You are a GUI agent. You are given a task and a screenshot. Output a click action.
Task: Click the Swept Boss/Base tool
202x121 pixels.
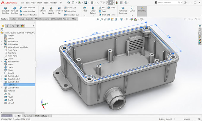27,8
